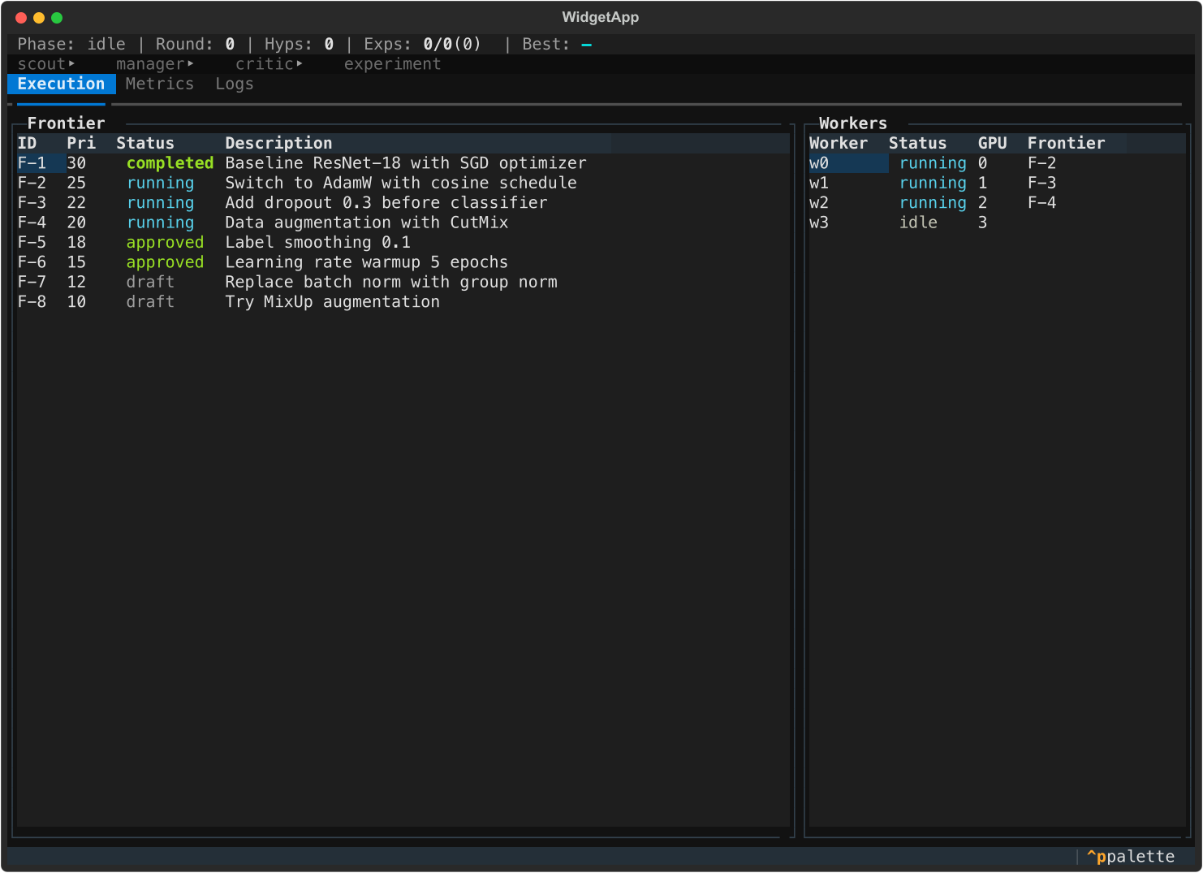The image size is (1203, 873).
Task: Click the Exps 0/0(0) counter
Action: [x=422, y=44]
